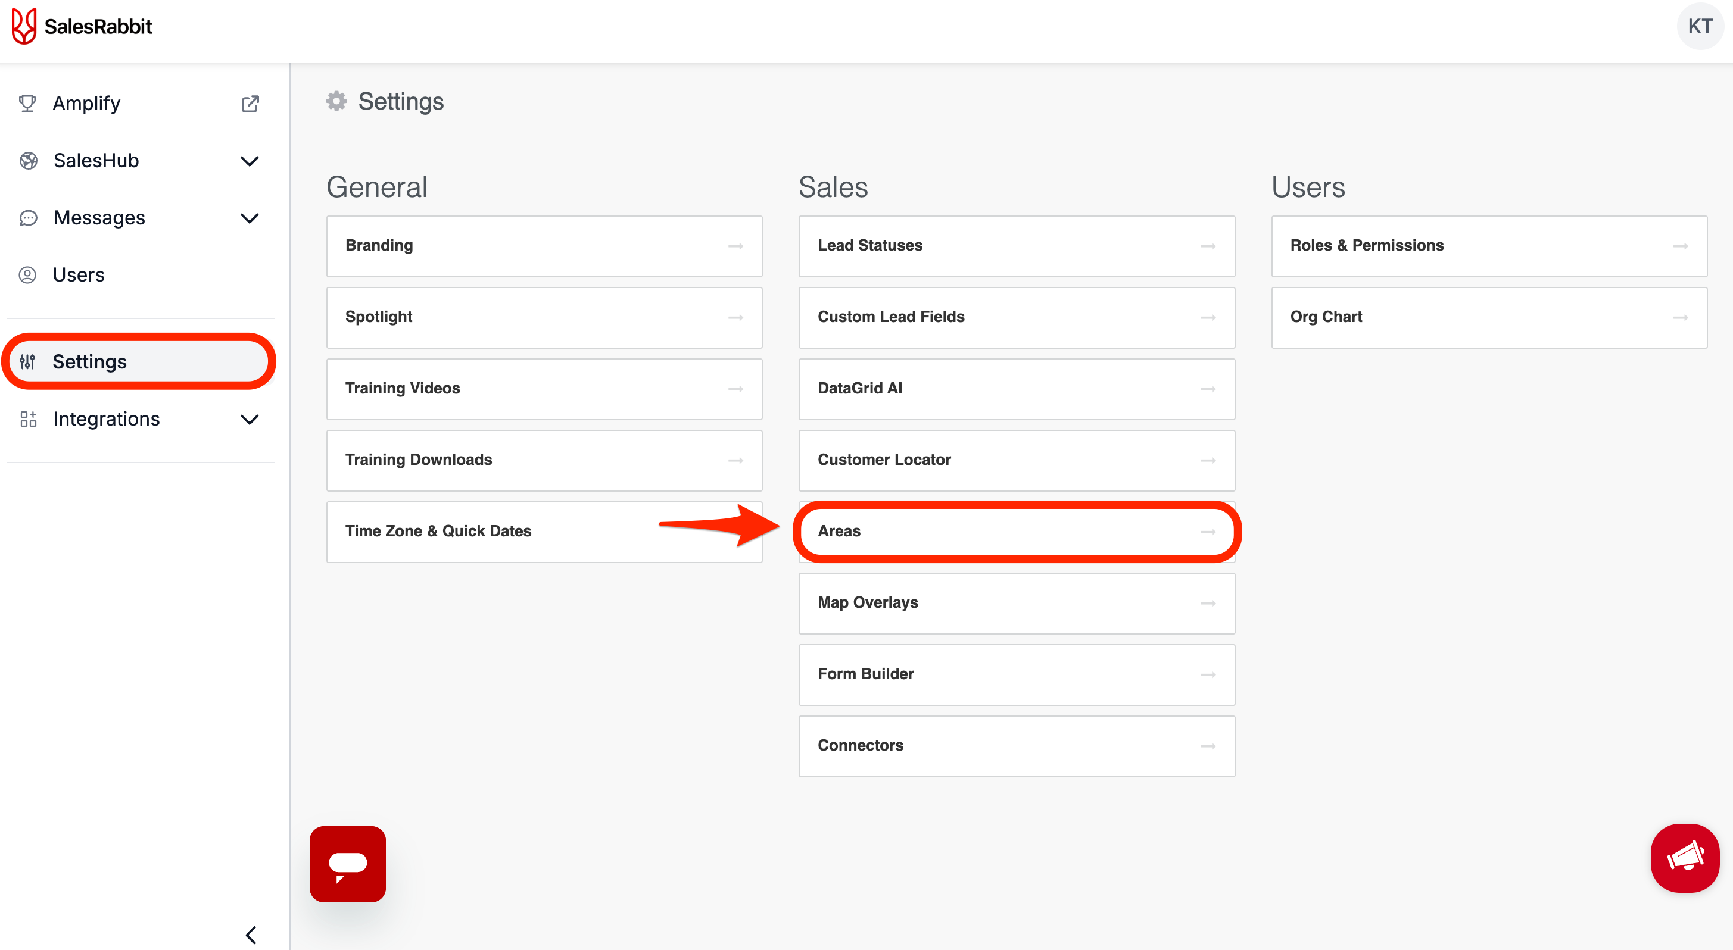Open DataGrid AI settings
This screenshot has height=950, width=1733.
tap(1017, 389)
